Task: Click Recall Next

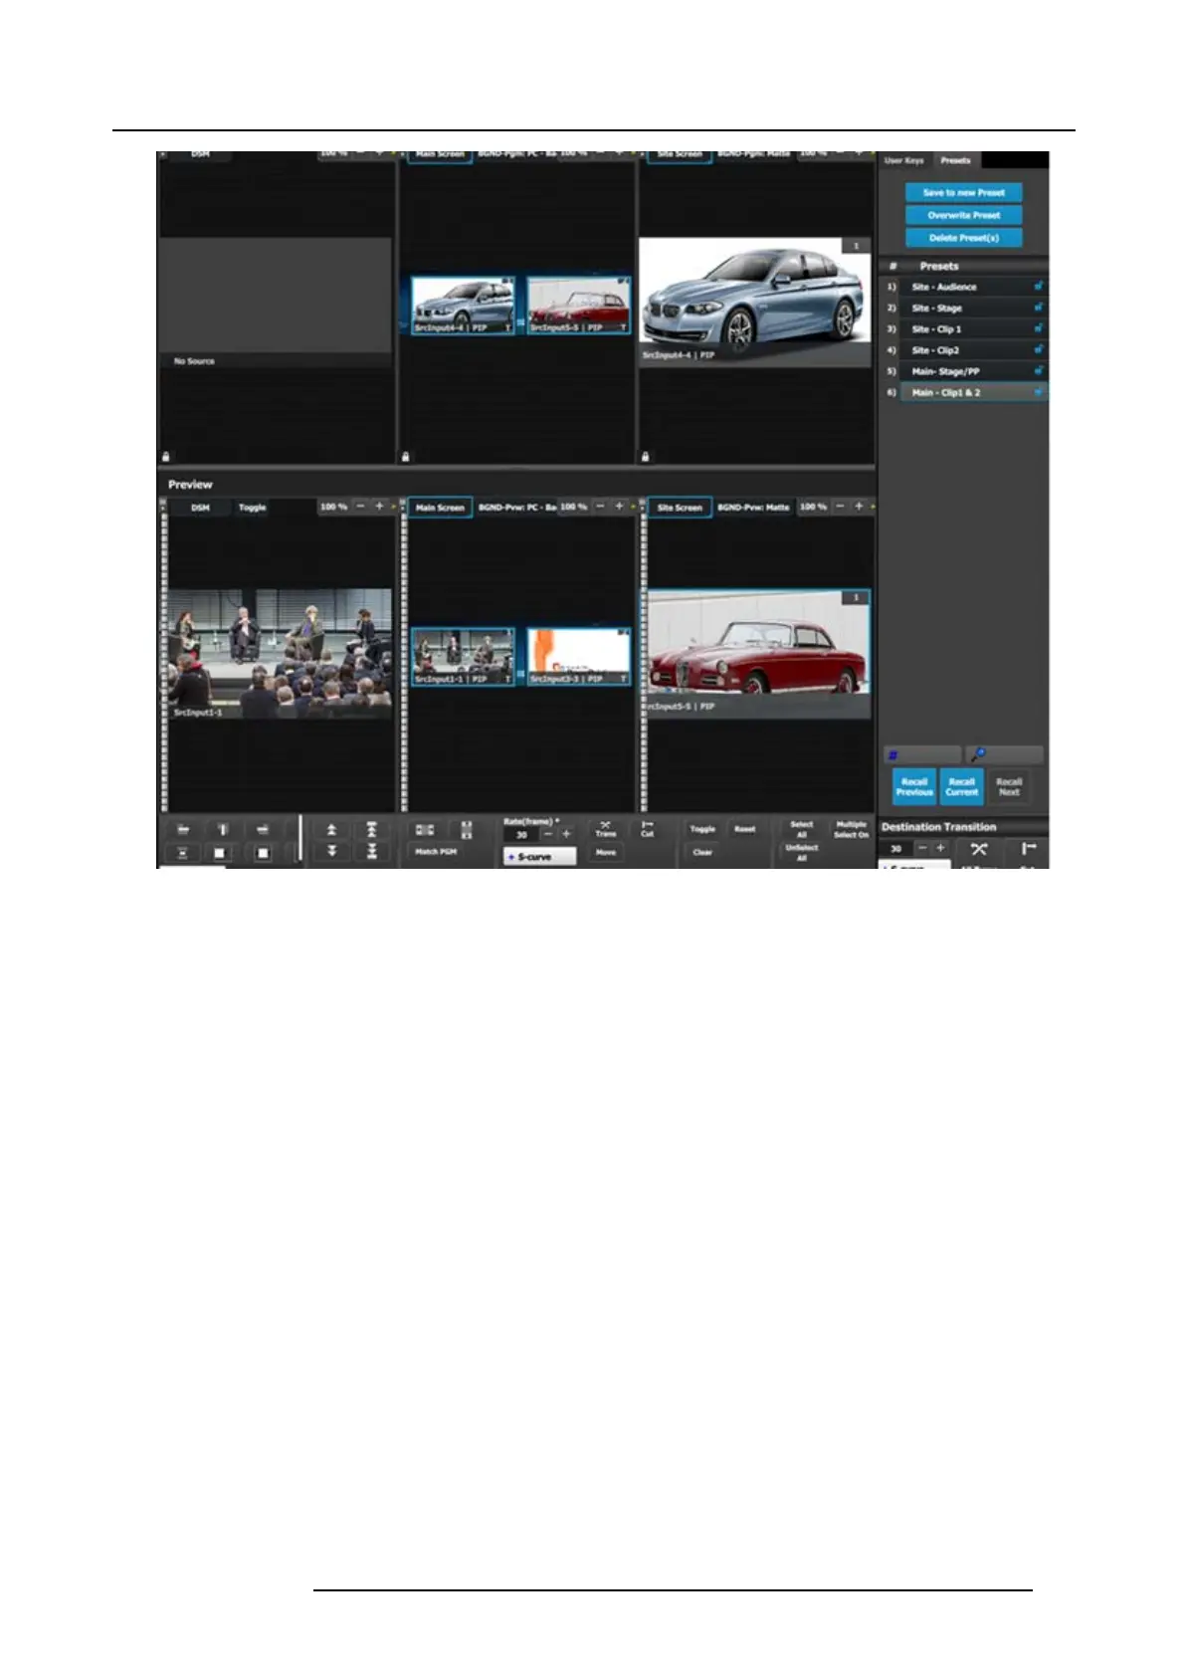Action: click(1009, 786)
